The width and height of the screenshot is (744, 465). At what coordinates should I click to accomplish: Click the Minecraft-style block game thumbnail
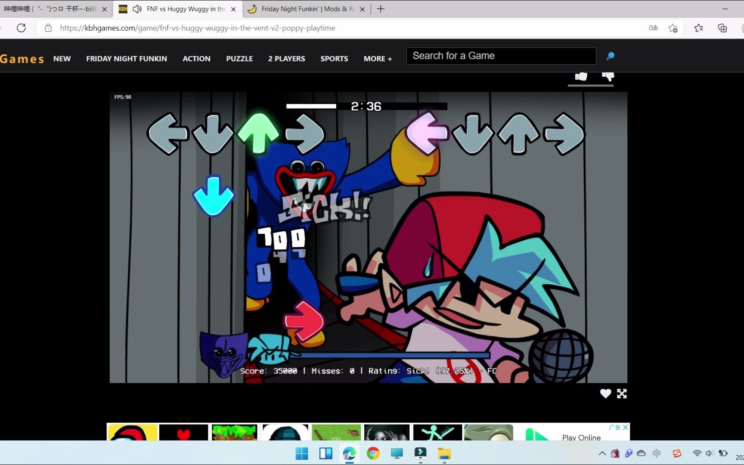coord(234,432)
